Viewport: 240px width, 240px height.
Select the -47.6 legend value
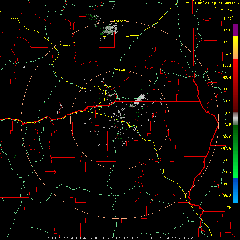click(x=226, y=149)
